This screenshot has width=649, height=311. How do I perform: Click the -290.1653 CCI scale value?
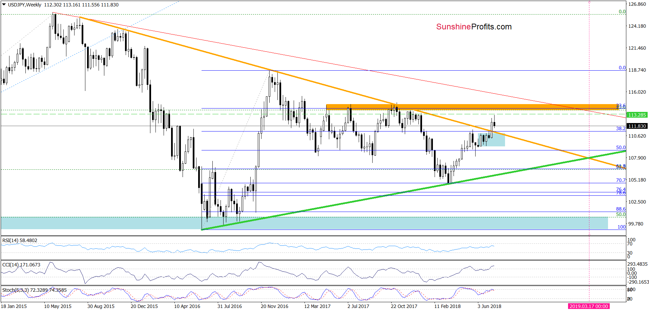click(638, 282)
